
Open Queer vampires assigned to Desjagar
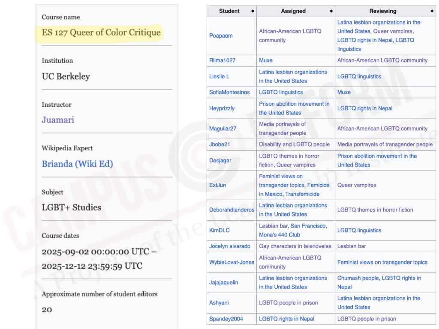296,165
